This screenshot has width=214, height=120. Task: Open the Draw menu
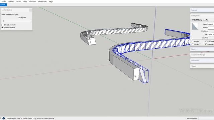pyautogui.click(x=18, y=2)
